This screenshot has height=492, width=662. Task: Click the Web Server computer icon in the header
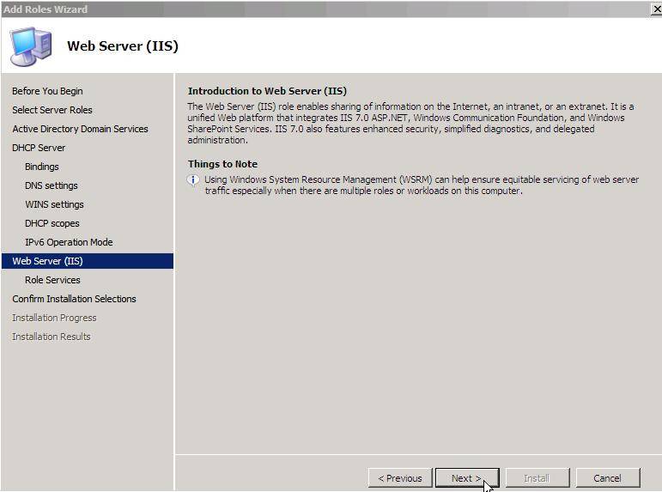click(31, 46)
